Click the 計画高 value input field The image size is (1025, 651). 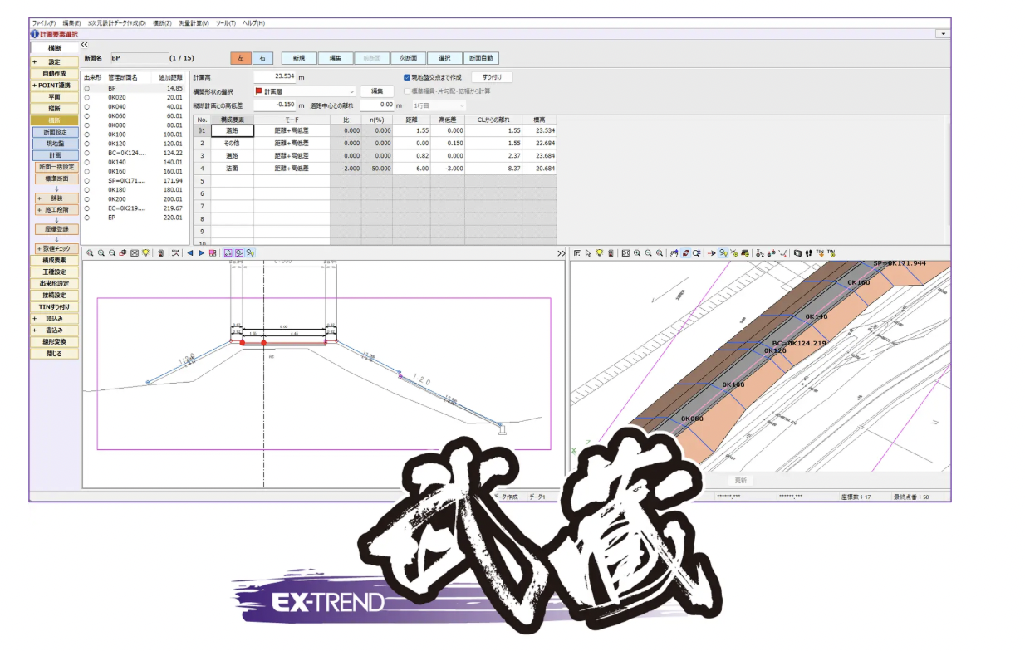pyautogui.click(x=274, y=76)
